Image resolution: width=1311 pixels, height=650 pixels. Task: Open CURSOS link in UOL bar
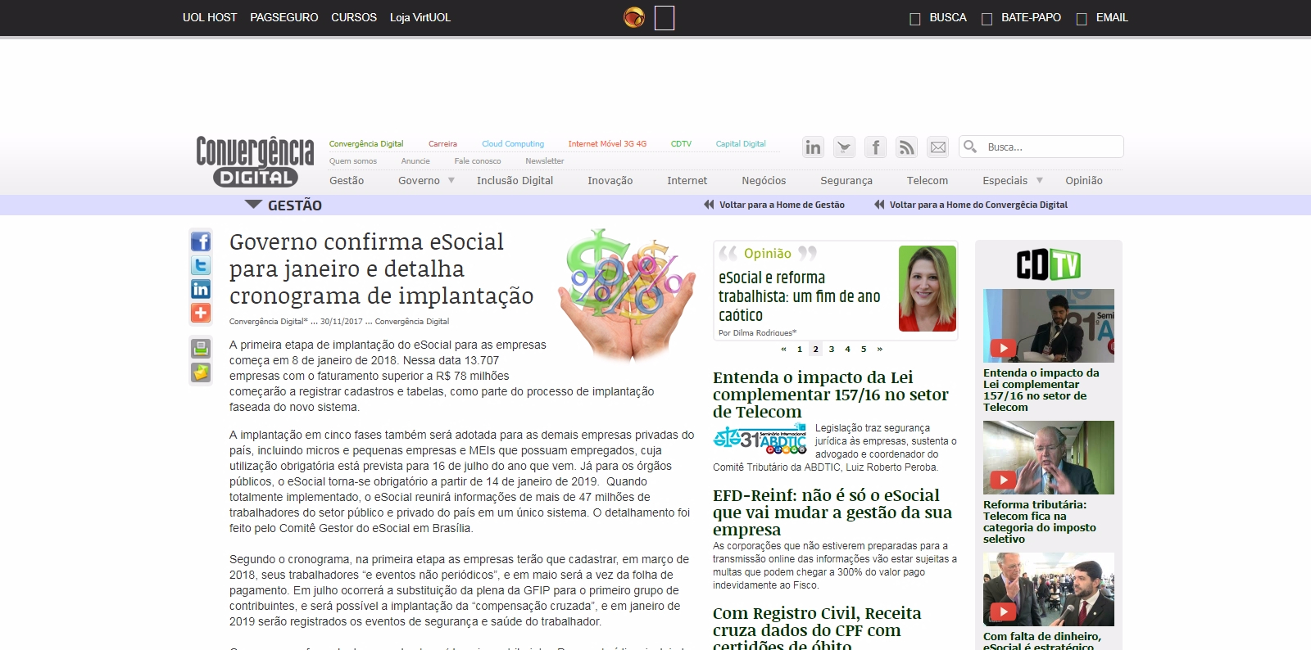click(354, 17)
